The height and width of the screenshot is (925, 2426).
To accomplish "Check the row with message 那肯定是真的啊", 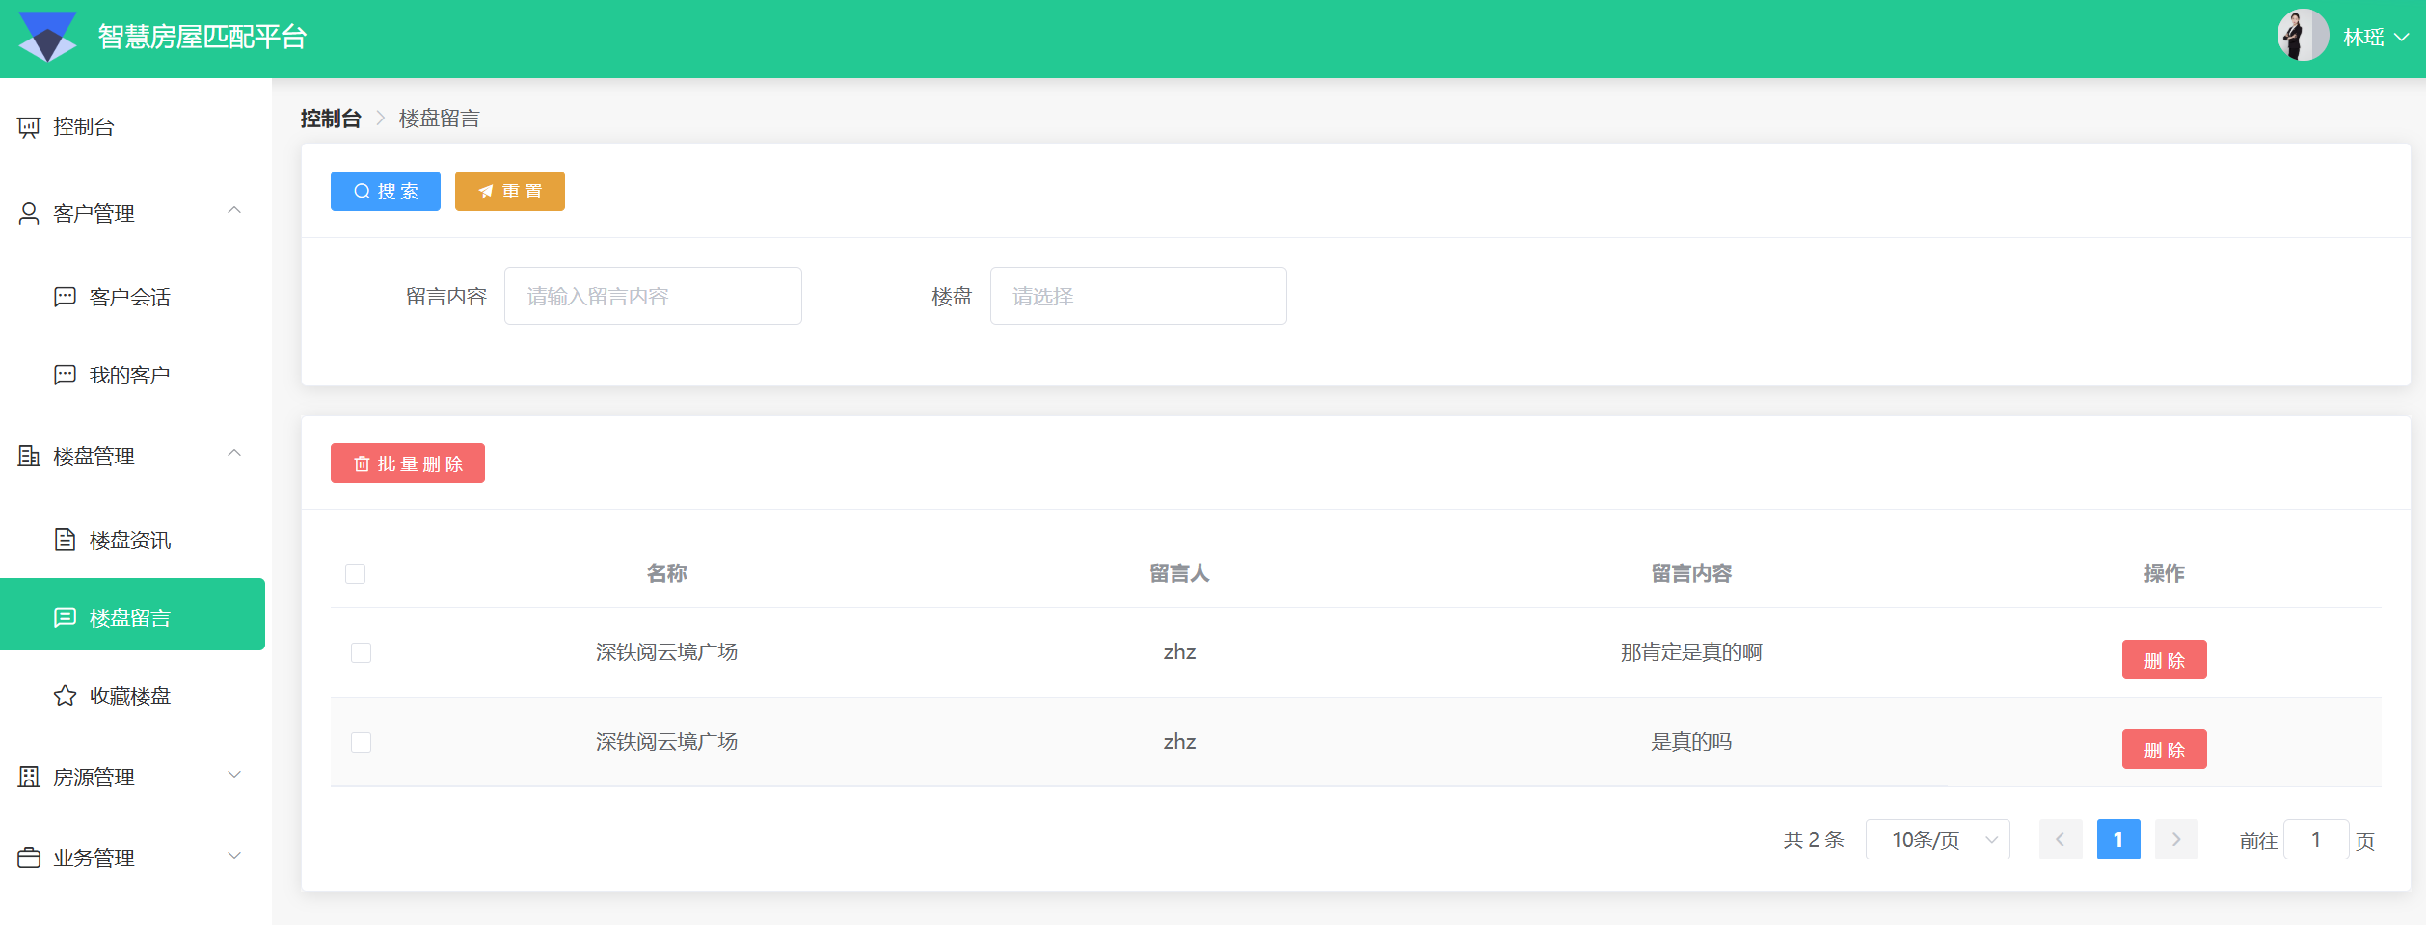I will click(361, 652).
